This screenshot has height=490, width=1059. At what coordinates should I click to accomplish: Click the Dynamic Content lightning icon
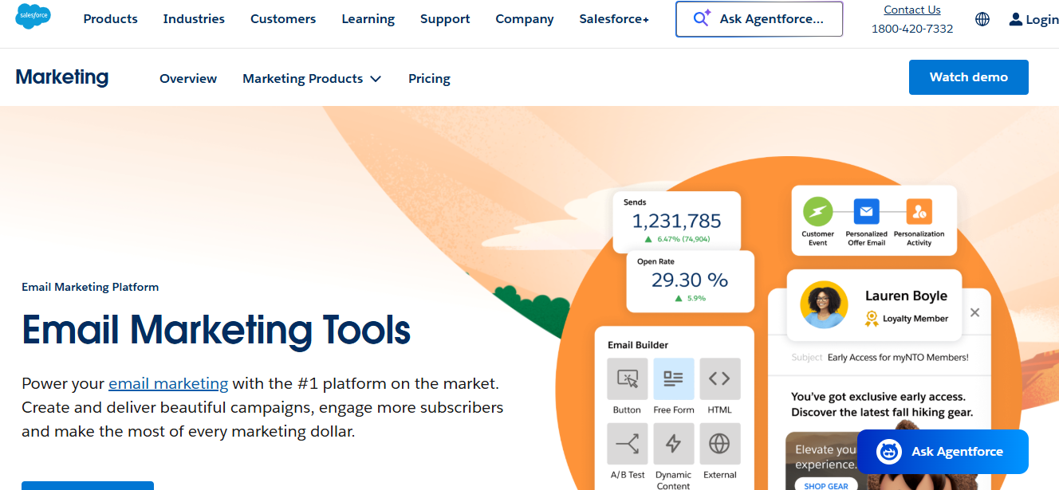click(x=673, y=444)
